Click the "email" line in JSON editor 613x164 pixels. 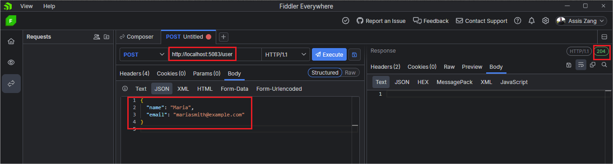(195, 115)
